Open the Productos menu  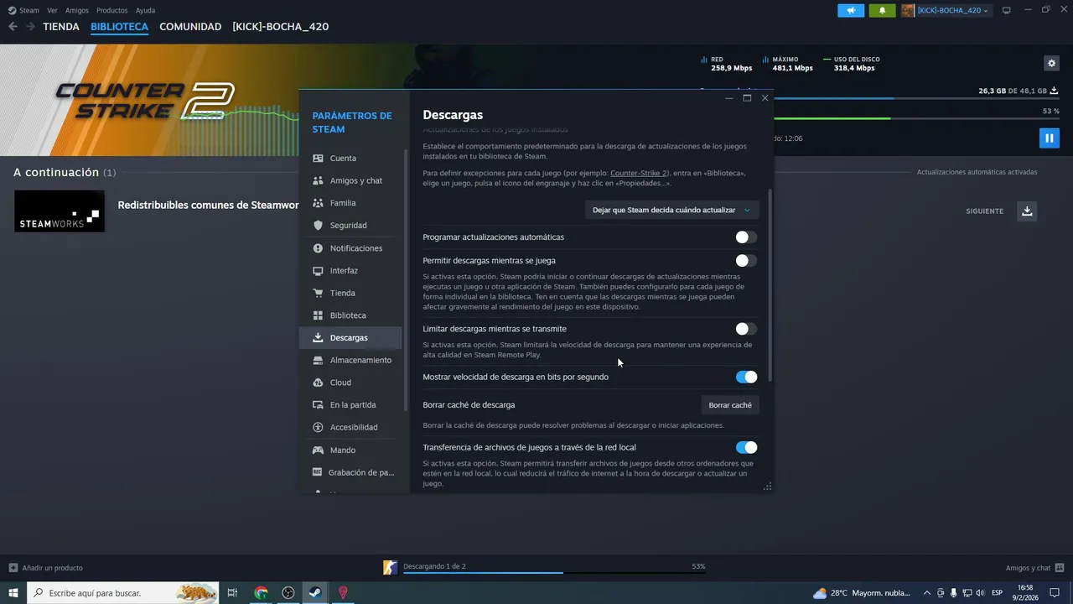click(x=112, y=10)
